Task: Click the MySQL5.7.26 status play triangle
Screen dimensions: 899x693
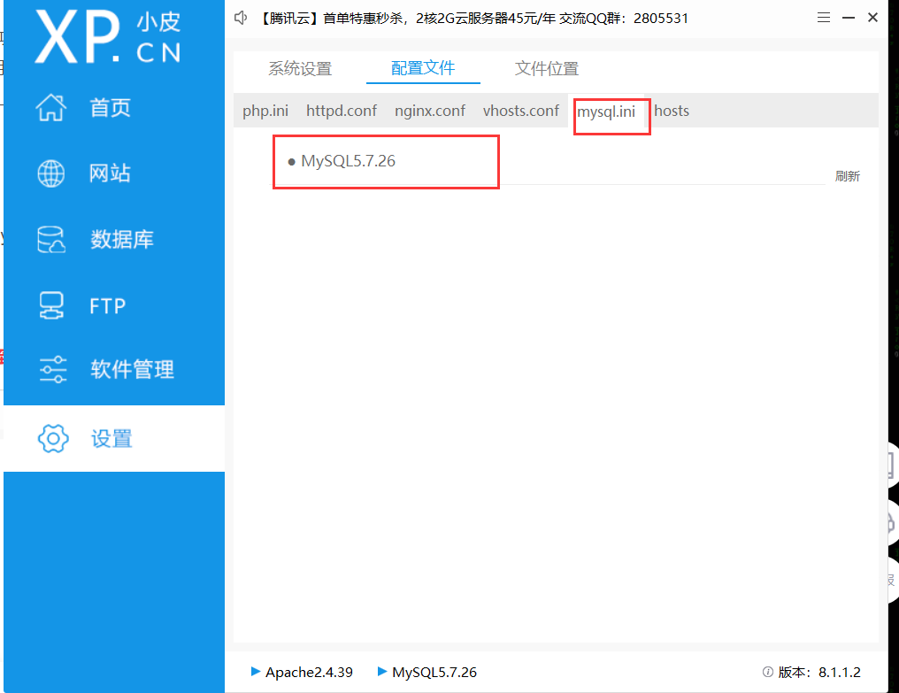Action: click(382, 671)
